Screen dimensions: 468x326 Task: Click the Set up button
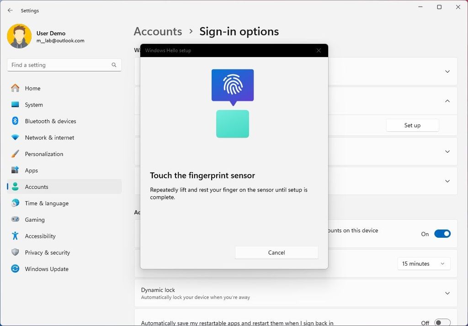412,125
